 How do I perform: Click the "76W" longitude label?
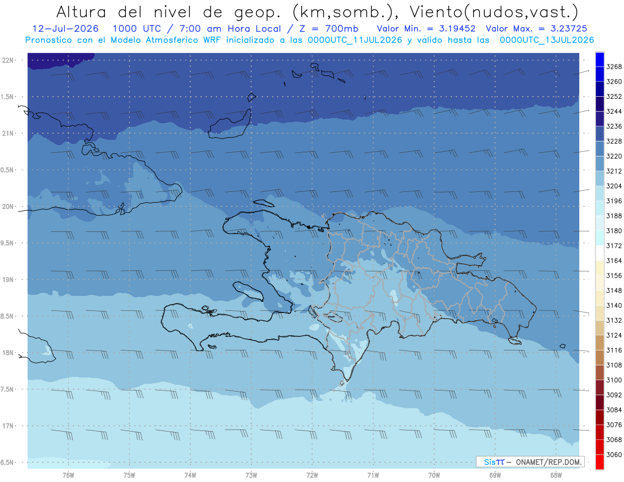click(x=68, y=475)
